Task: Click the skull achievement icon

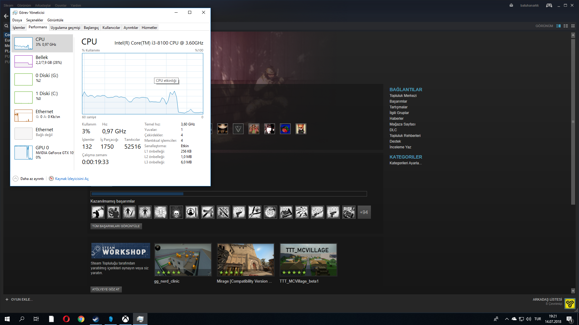Action: click(x=176, y=212)
